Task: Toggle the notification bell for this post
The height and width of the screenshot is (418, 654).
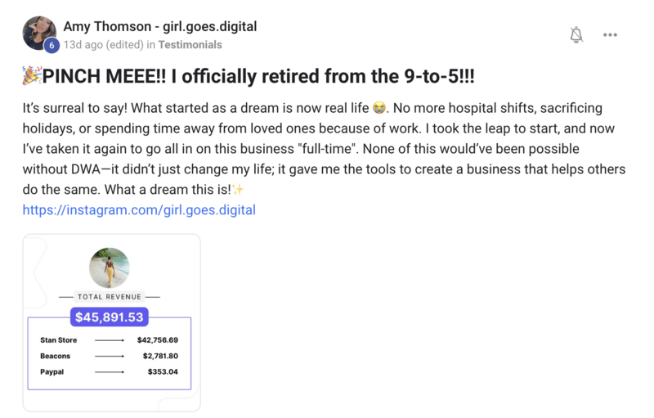Action: (x=576, y=34)
